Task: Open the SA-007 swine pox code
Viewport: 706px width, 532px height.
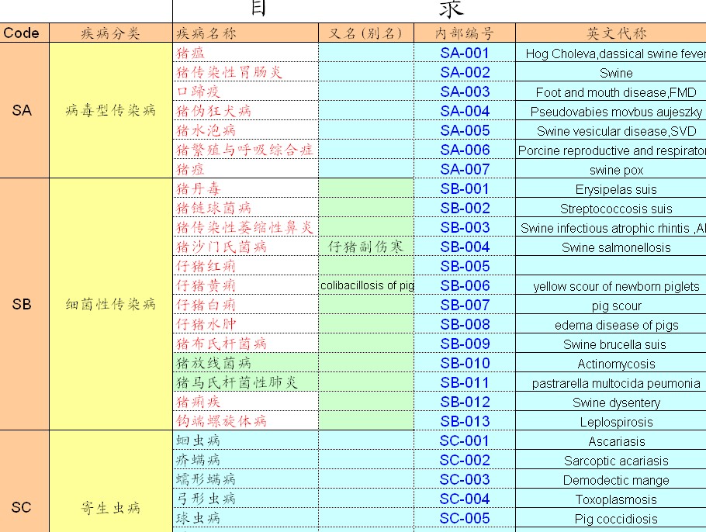Action: pyautogui.click(x=465, y=169)
